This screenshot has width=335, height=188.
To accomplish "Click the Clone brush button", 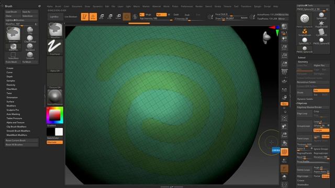I will coord(13,16).
